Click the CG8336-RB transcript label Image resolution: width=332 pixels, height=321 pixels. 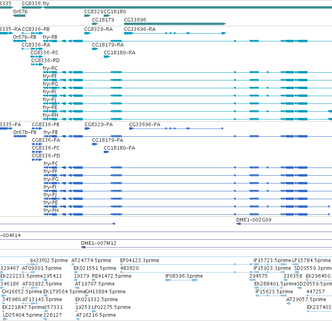(x=36, y=29)
